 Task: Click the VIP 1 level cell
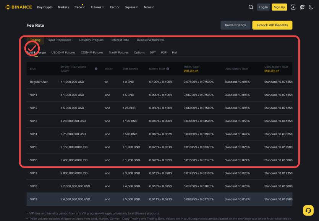(x=34, y=95)
